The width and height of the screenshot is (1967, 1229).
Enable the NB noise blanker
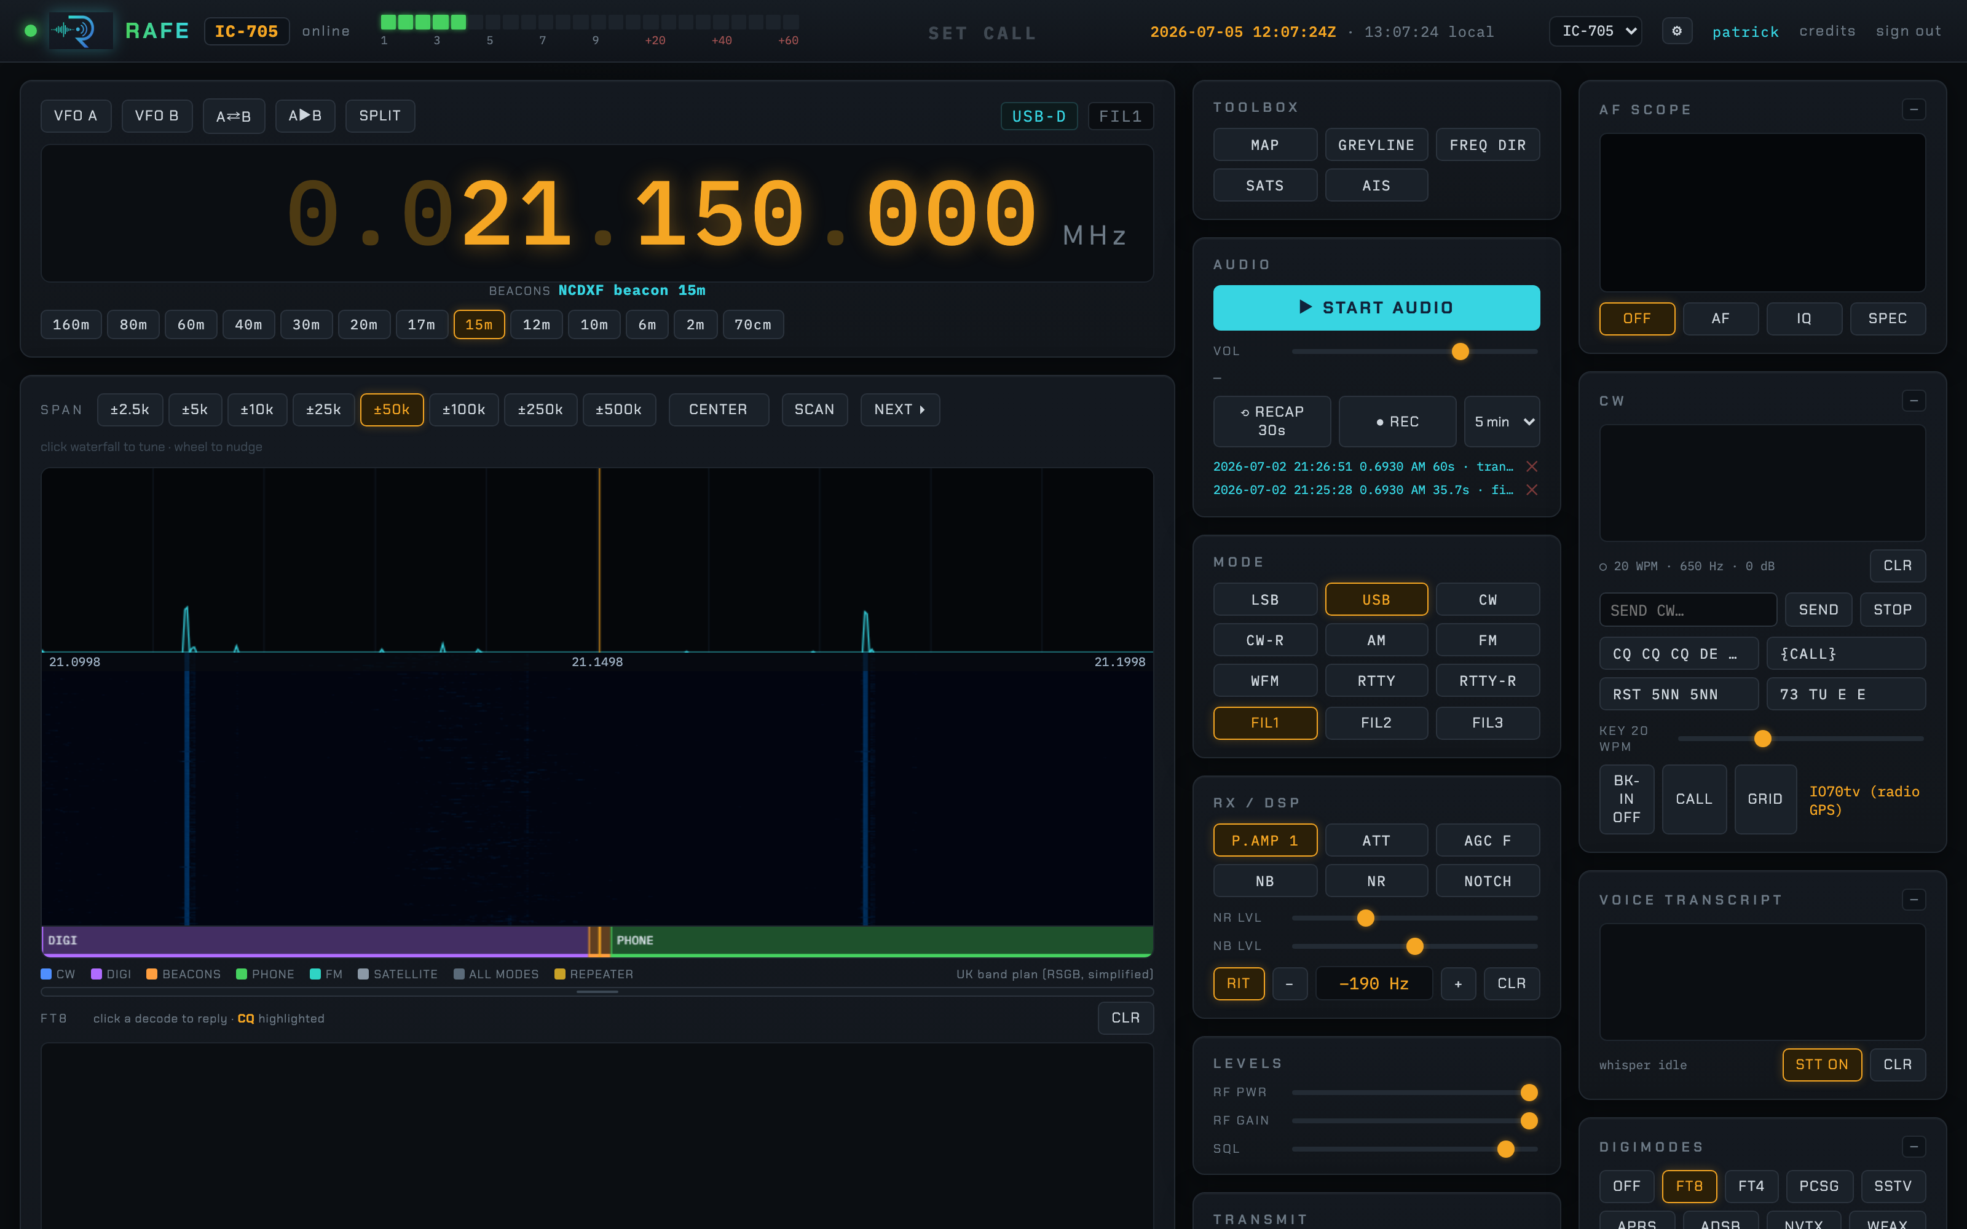[1265, 881]
